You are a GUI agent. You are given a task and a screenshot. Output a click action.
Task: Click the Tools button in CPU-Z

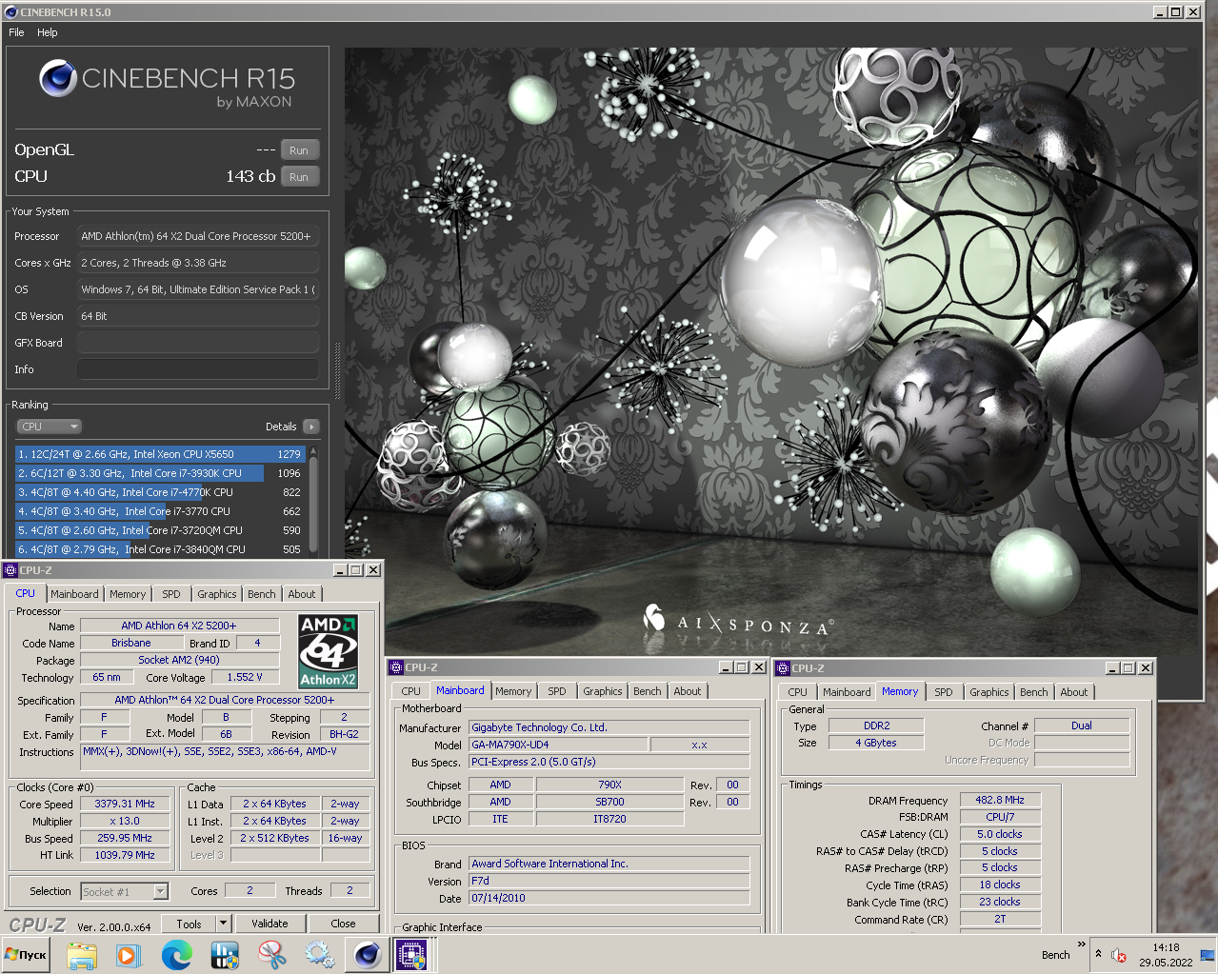click(189, 924)
